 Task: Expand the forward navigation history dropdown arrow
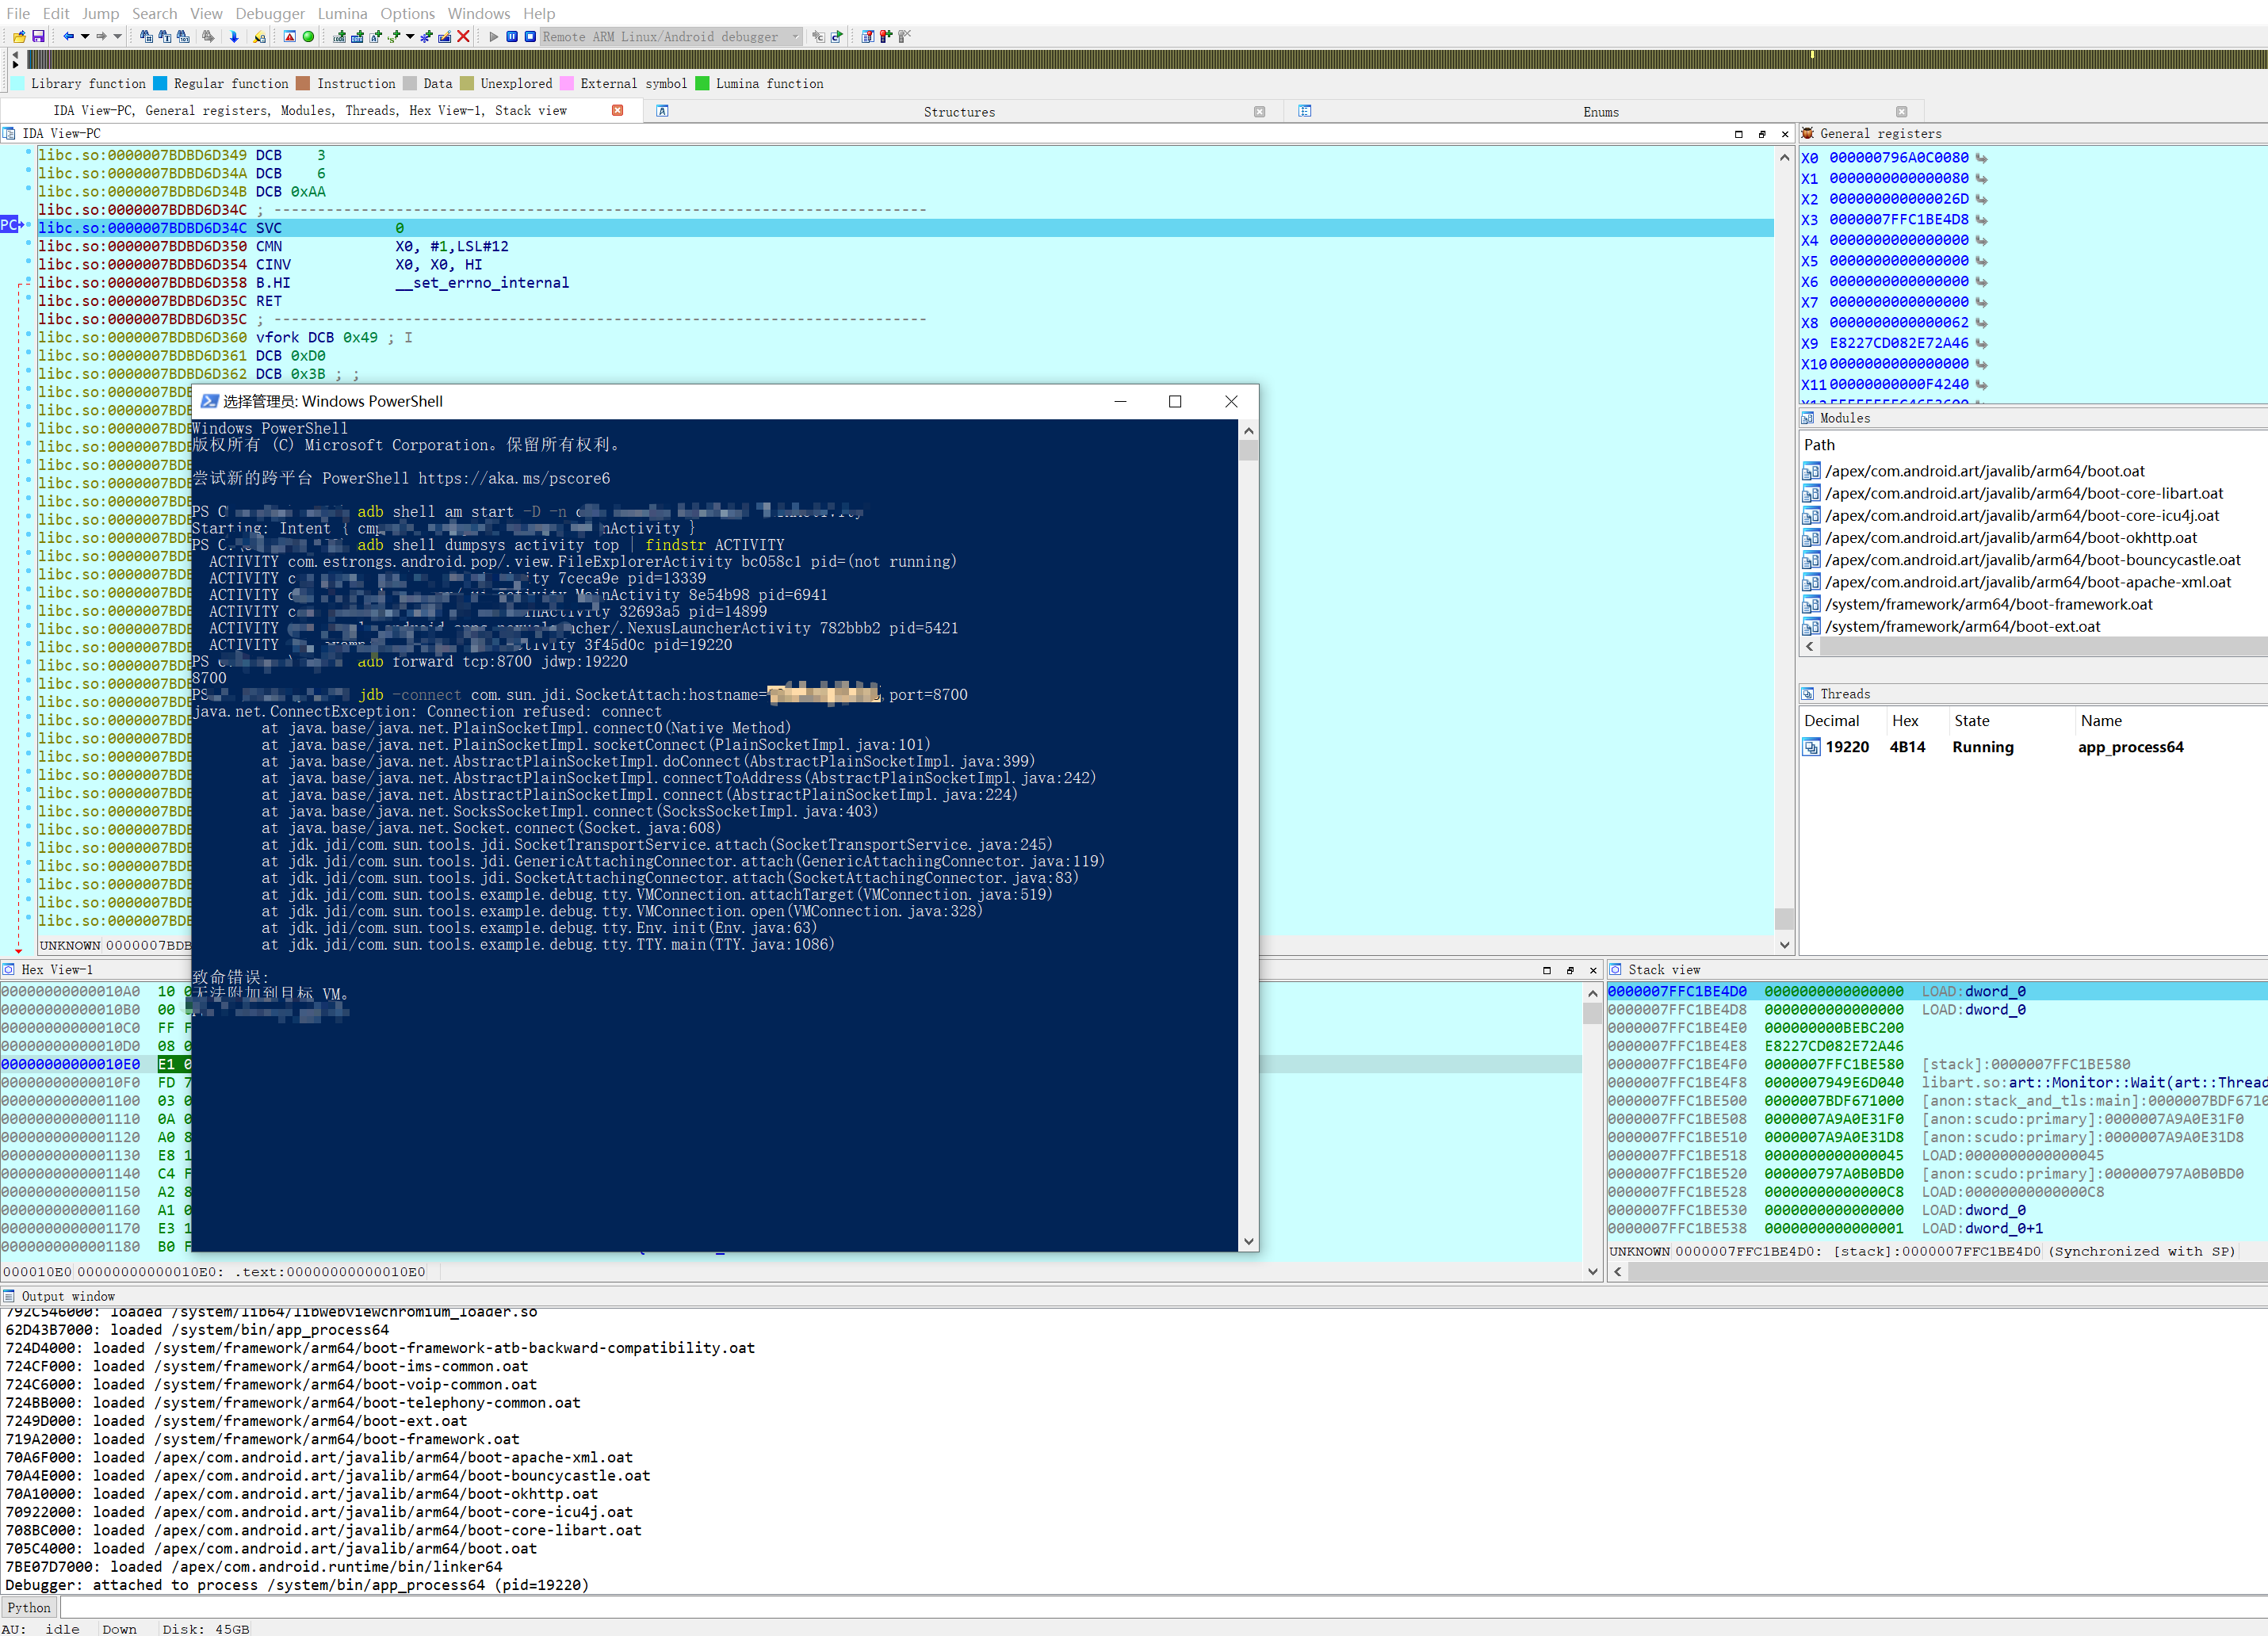click(117, 37)
